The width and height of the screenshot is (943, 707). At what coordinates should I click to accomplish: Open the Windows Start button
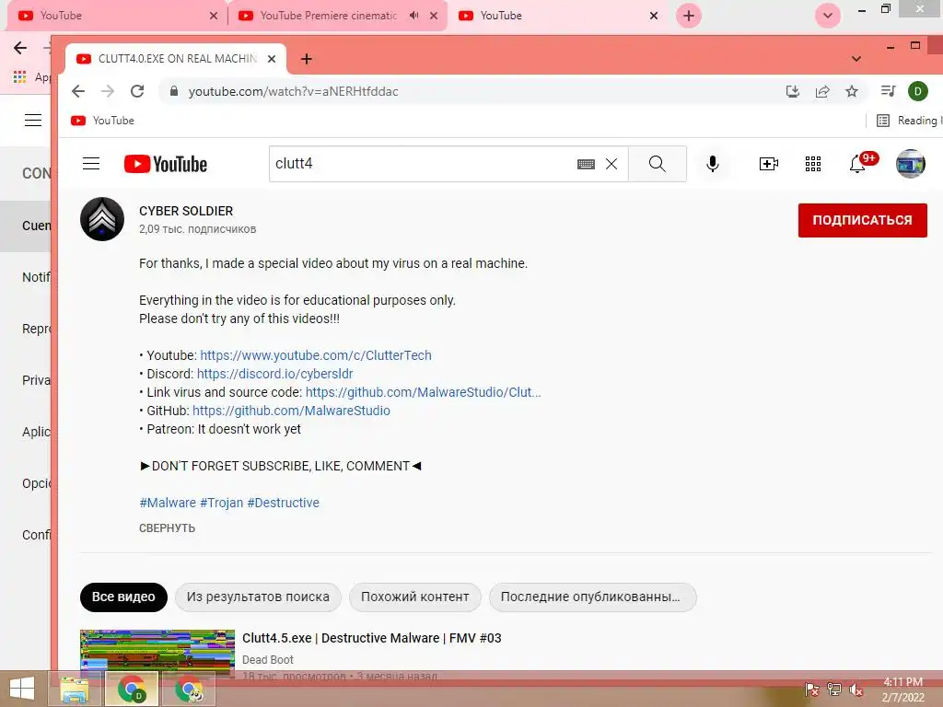pyautogui.click(x=22, y=689)
